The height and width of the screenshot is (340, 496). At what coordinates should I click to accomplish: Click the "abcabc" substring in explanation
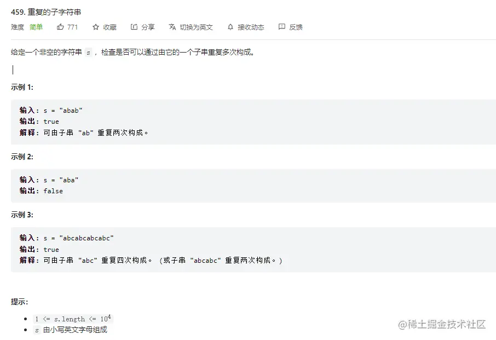206,260
